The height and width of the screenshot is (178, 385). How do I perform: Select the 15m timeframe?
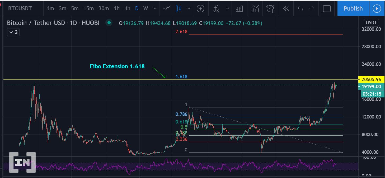pos(88,8)
